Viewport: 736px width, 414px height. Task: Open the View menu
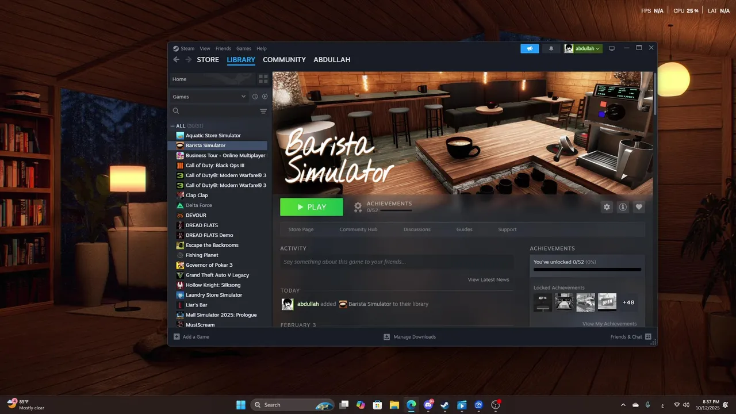pos(205,48)
